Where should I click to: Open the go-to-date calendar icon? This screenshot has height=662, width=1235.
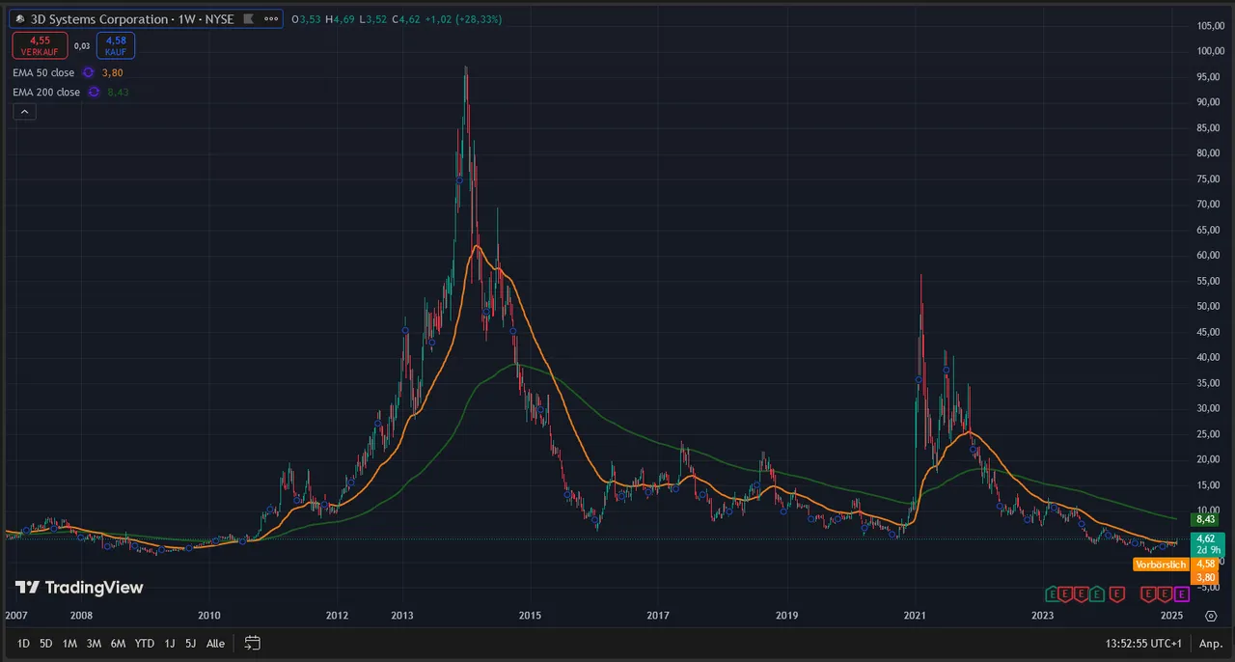(253, 643)
